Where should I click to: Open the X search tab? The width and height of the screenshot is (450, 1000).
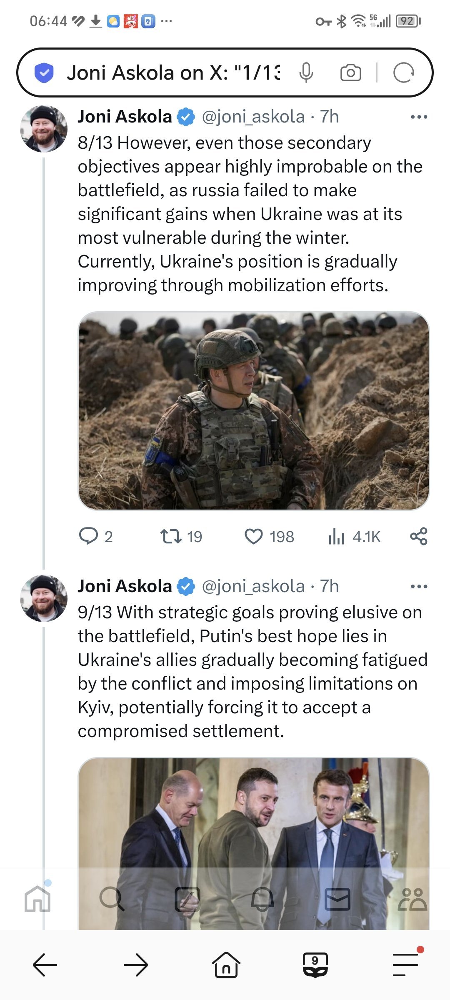(x=112, y=899)
